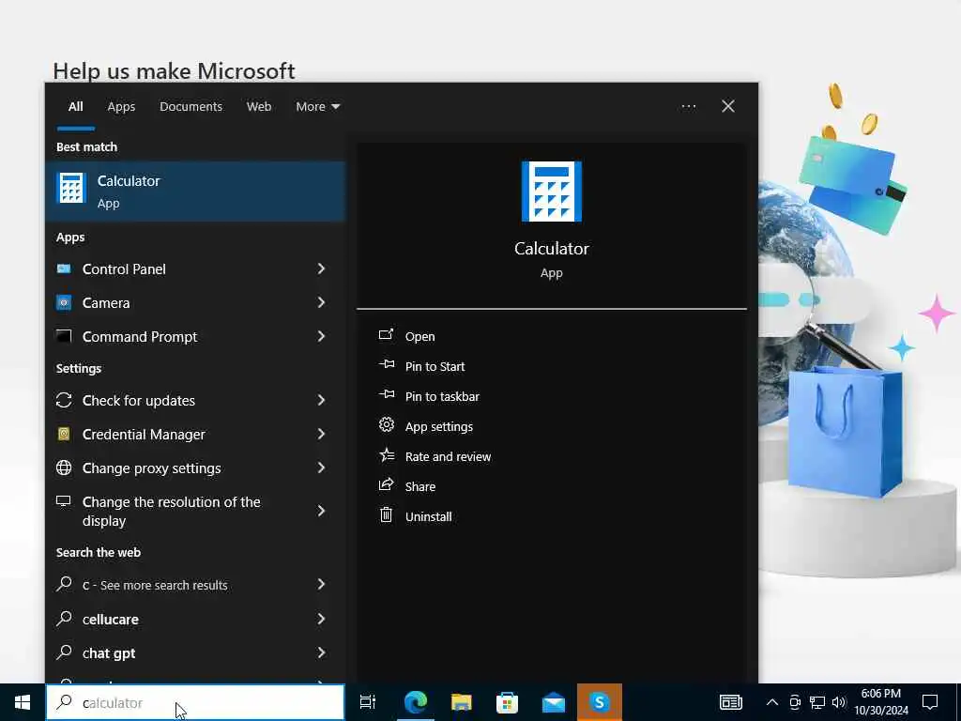Open notification action center
The width and height of the screenshot is (961, 721).
click(930, 702)
